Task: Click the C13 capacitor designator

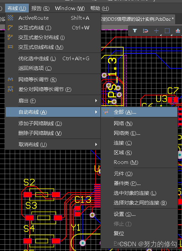Action: pos(83,199)
